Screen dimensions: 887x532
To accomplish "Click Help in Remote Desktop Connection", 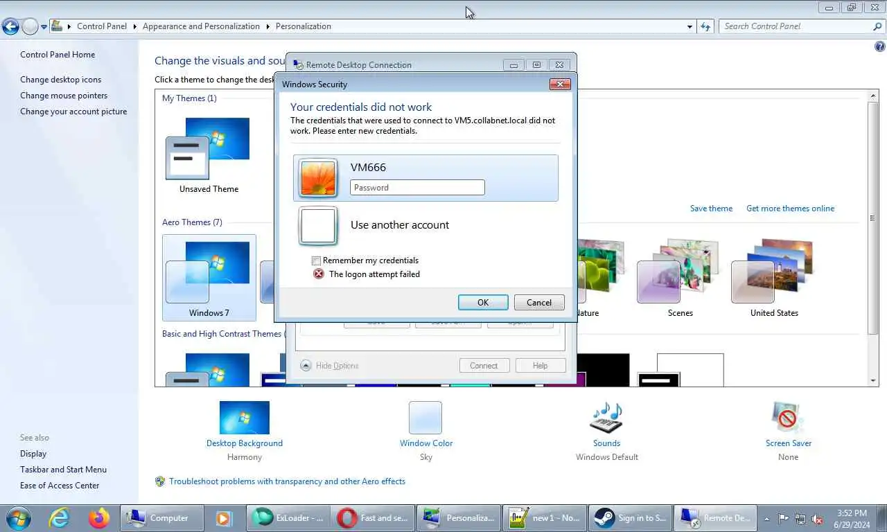I will pyautogui.click(x=540, y=365).
